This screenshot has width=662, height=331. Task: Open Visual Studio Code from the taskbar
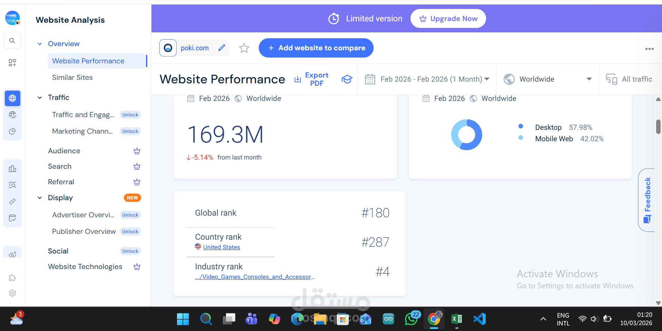[480, 319]
